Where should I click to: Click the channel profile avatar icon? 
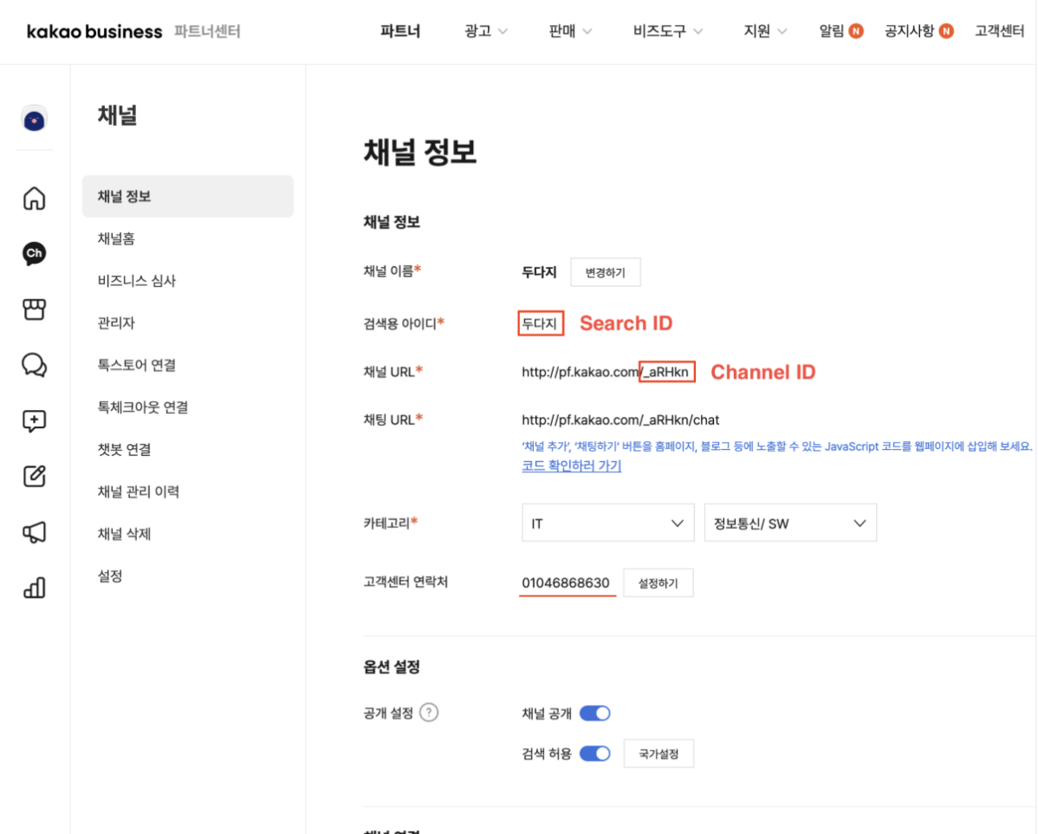[x=35, y=120]
